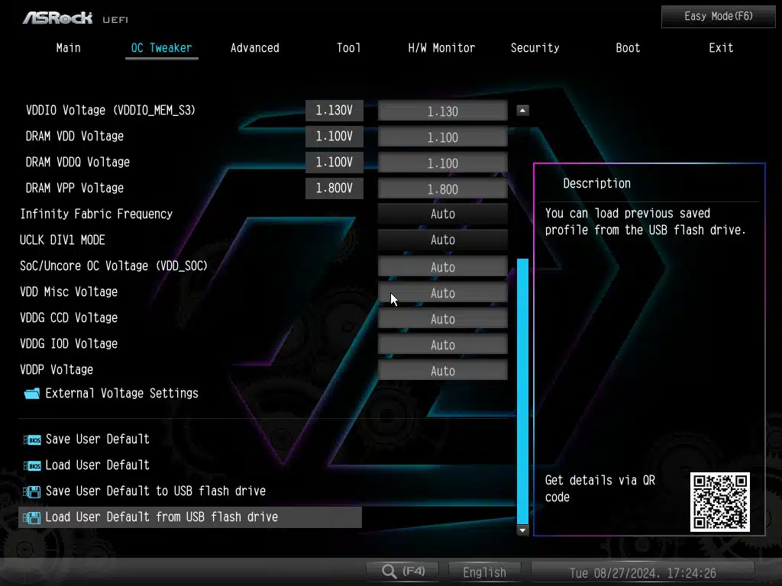Click scroll up arrow at list top
782x586 pixels.
[522, 111]
